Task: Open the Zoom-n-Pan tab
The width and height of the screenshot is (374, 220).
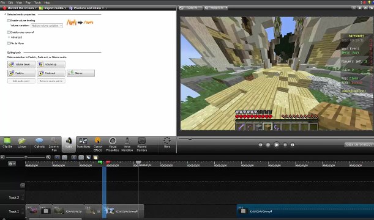Action: pos(54,144)
